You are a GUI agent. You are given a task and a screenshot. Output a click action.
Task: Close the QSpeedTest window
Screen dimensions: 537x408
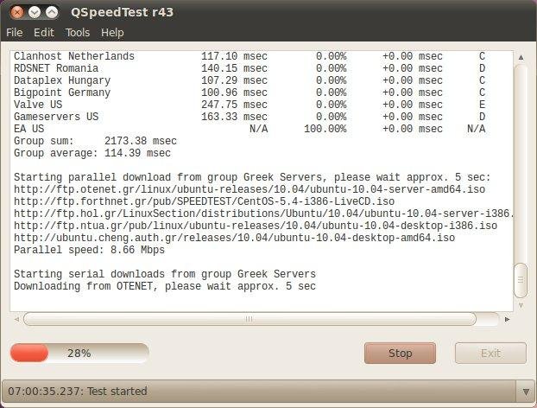click(16, 13)
